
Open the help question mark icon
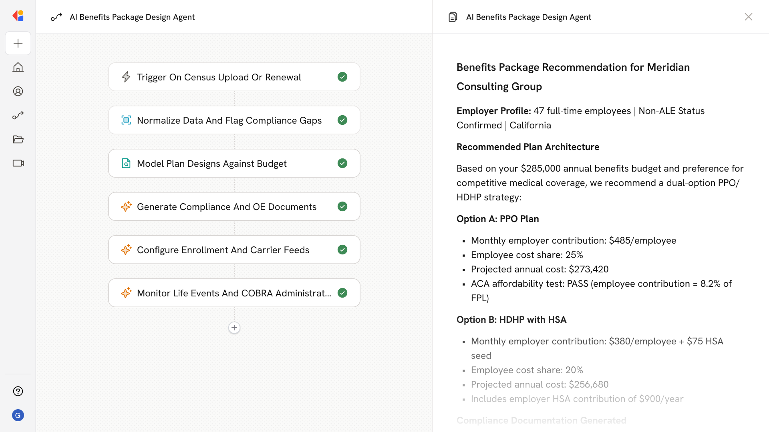[18, 391]
